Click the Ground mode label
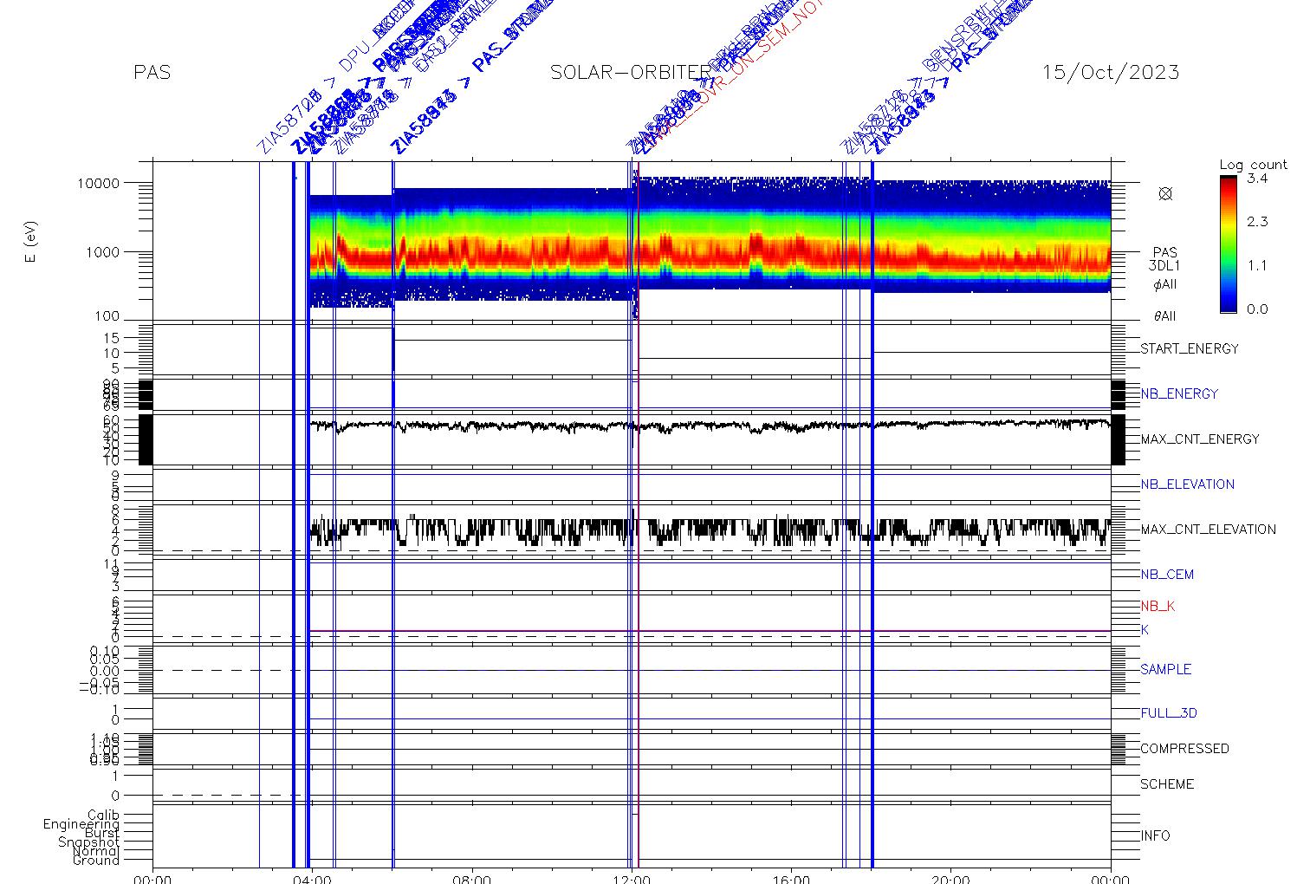1310x884 pixels. tap(96, 861)
